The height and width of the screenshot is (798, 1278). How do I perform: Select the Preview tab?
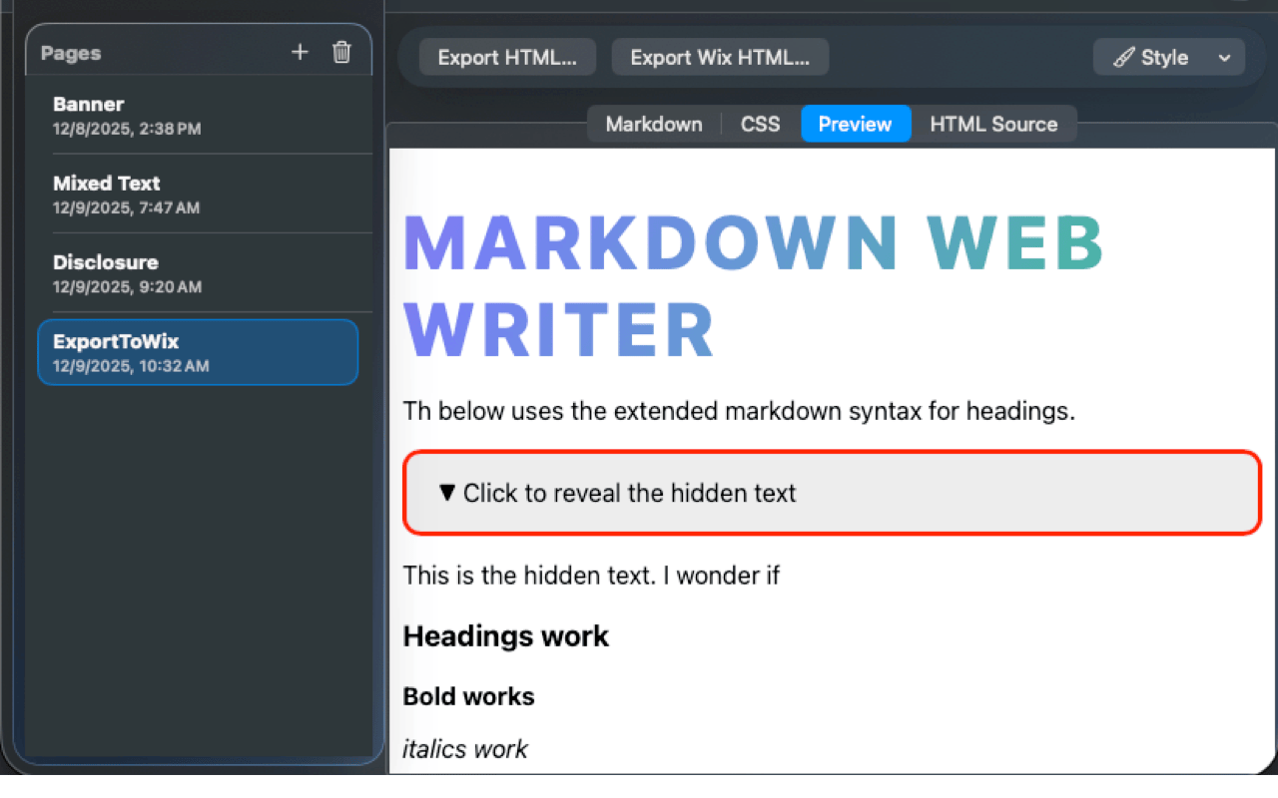pos(856,124)
